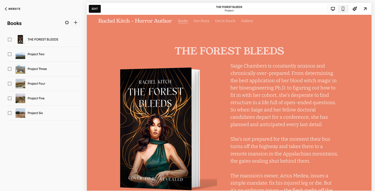Tick checkbox for Project Two

click(x=10, y=54)
